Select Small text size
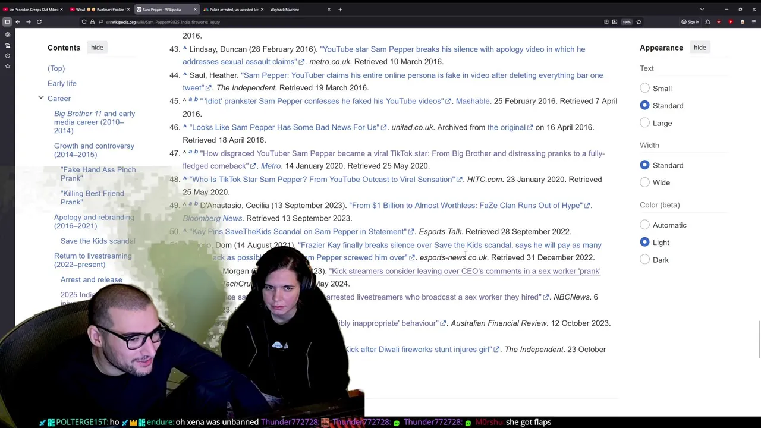Viewport: 761px width, 428px height. 644,88
